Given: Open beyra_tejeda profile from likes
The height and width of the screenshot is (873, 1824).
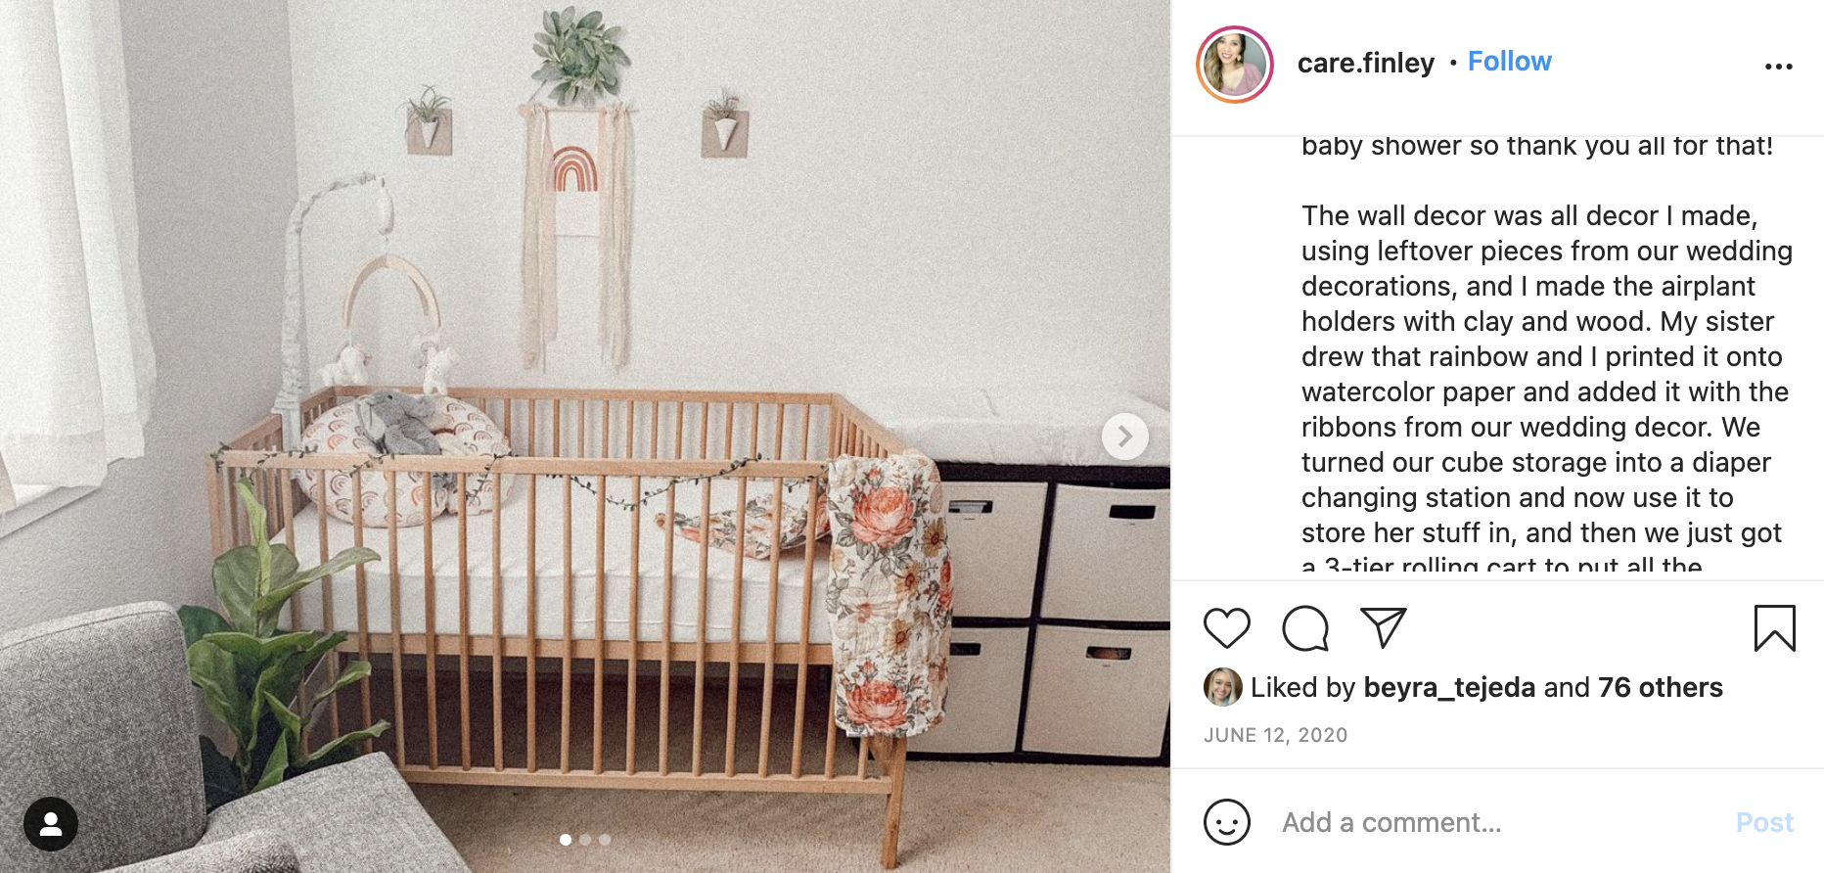Looking at the screenshot, I should click(x=1449, y=687).
